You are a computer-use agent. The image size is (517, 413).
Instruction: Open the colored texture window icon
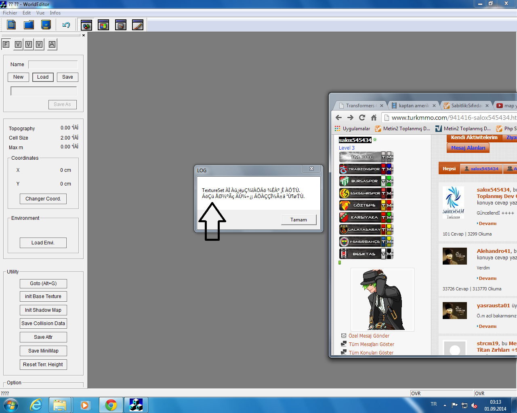pos(103,25)
